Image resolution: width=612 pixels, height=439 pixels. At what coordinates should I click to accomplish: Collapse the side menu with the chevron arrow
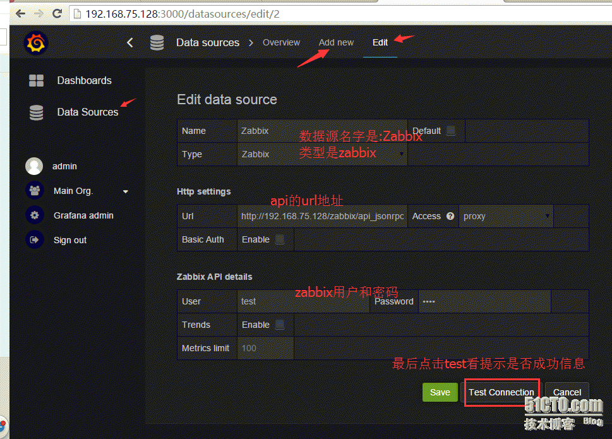click(x=130, y=42)
